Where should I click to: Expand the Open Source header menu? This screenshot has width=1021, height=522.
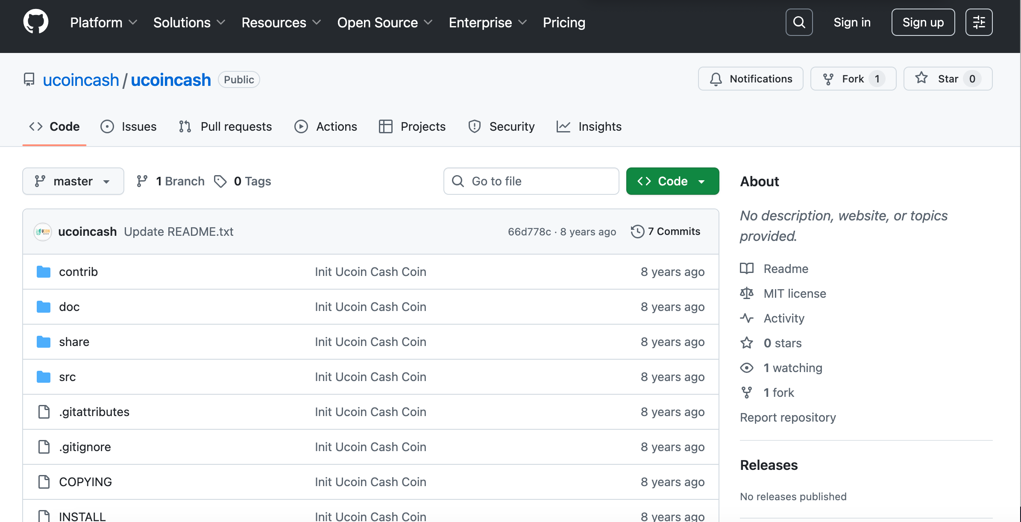(384, 22)
